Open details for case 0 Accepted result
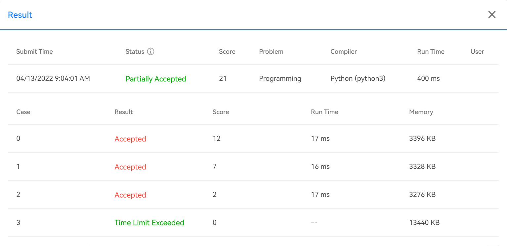507x246 pixels. tap(130, 139)
